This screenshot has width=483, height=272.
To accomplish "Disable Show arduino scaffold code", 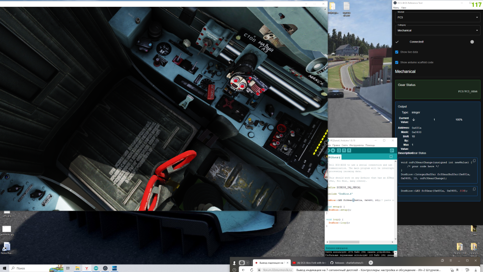I will [397, 62].
